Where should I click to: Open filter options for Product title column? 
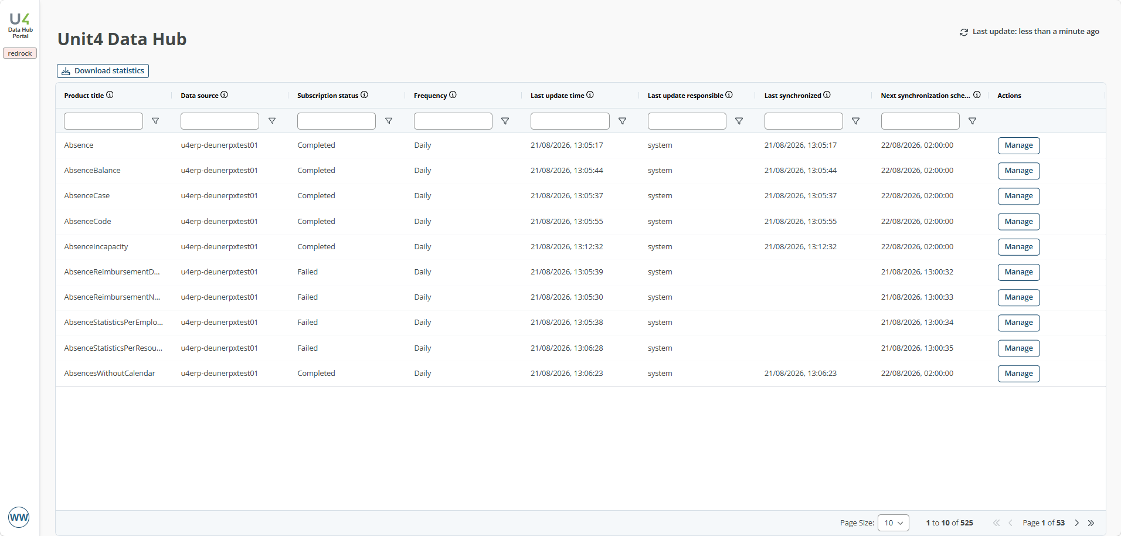[155, 121]
